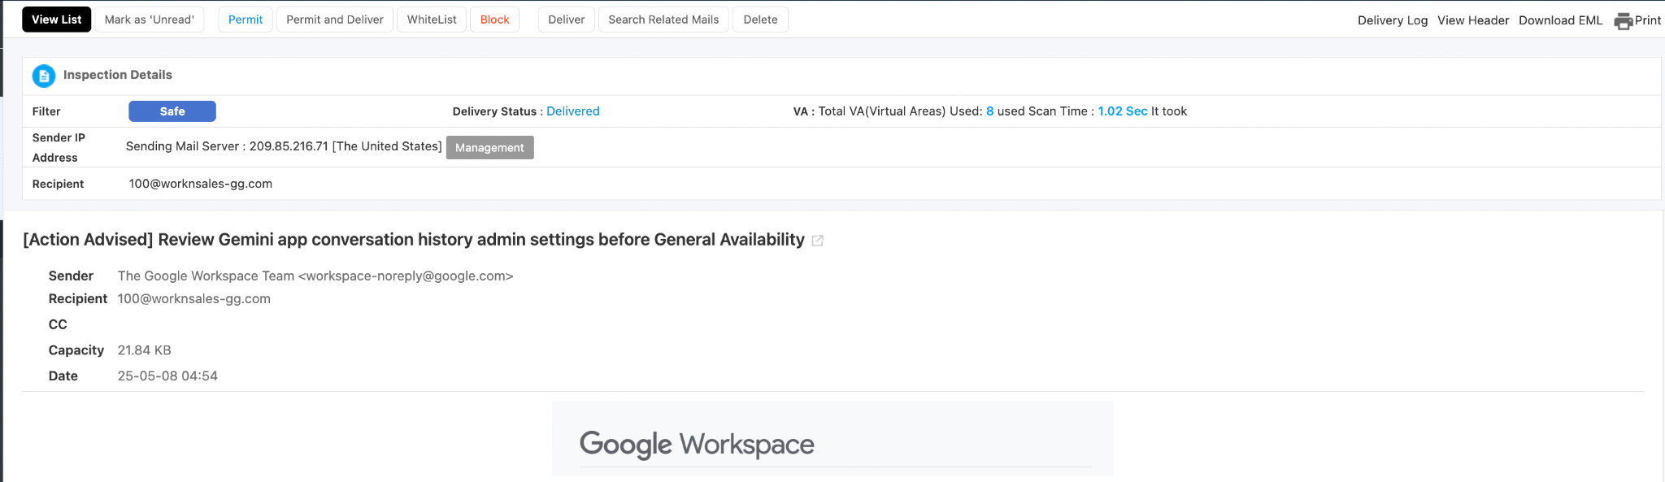Click the mail subject heading text
The height and width of the screenshot is (482, 1665).
pyautogui.click(x=414, y=240)
